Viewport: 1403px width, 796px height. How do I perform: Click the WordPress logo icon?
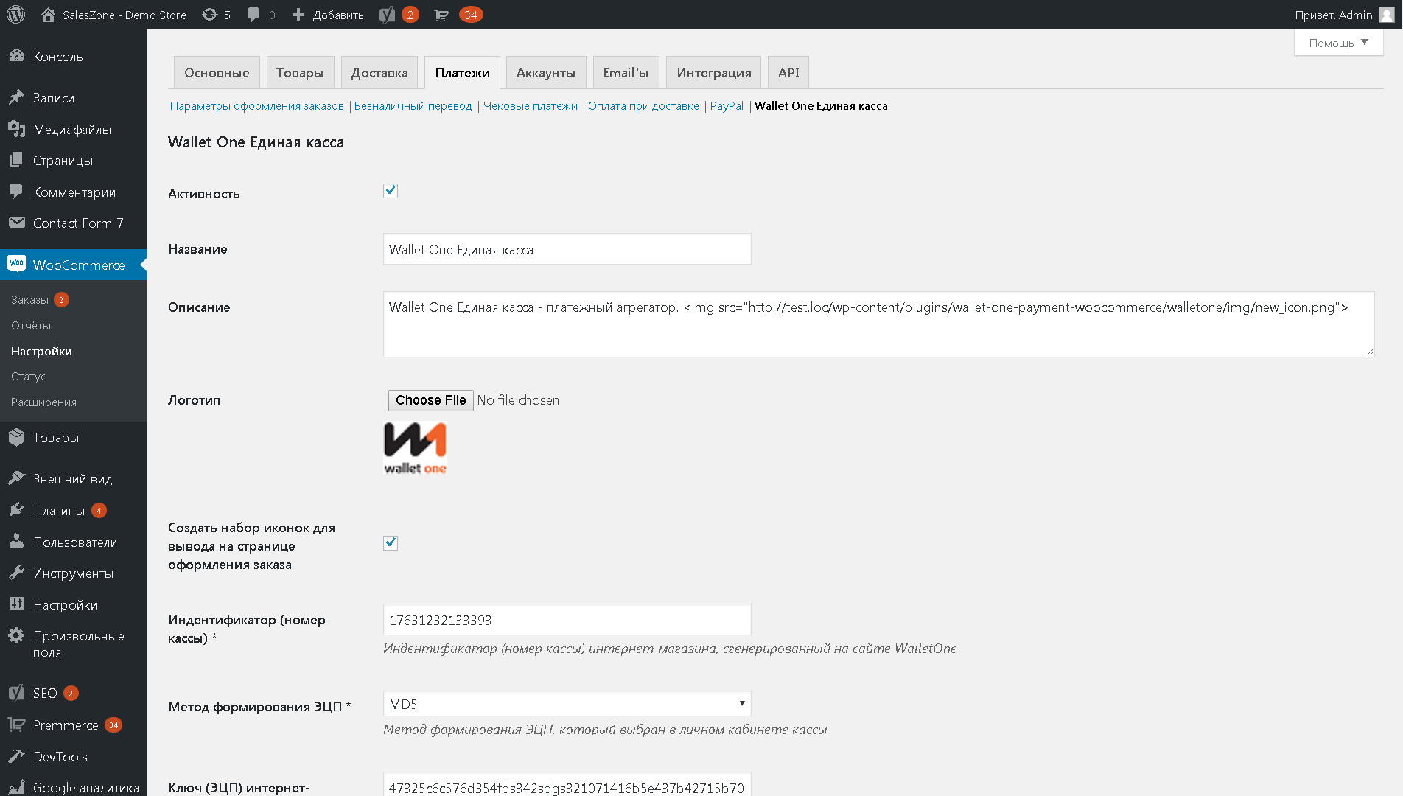point(16,15)
